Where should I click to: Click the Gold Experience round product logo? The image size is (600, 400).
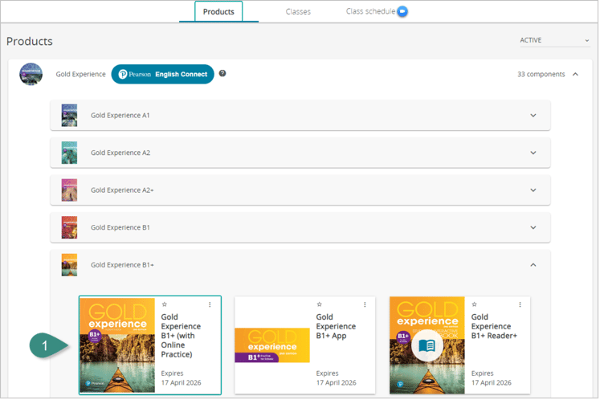pos(31,74)
